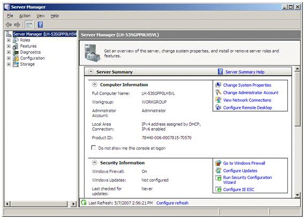This screenshot has height=219, width=305.
Task: Click the green refresh icon in status line
Action: [84, 202]
